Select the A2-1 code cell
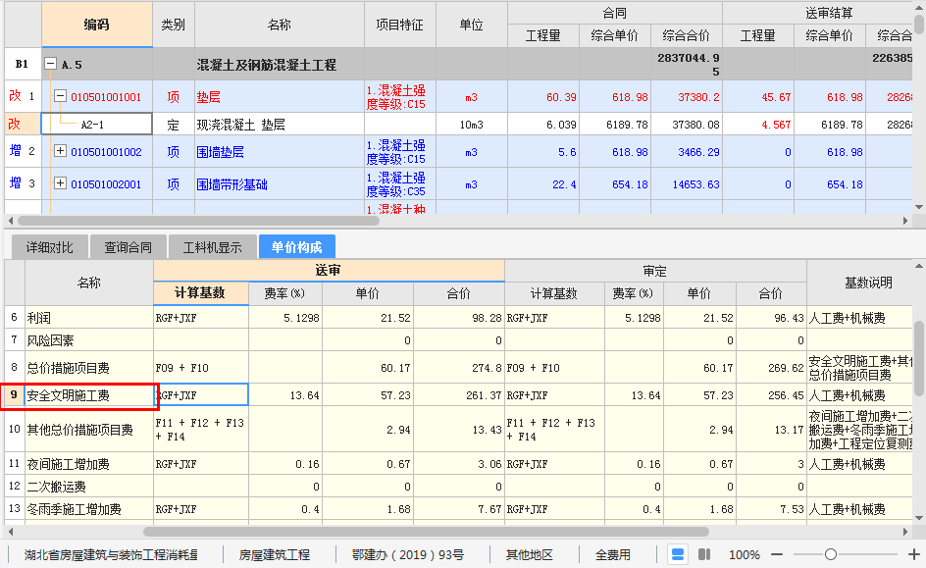Viewport: 926px width, 568px height. pyautogui.click(x=97, y=125)
